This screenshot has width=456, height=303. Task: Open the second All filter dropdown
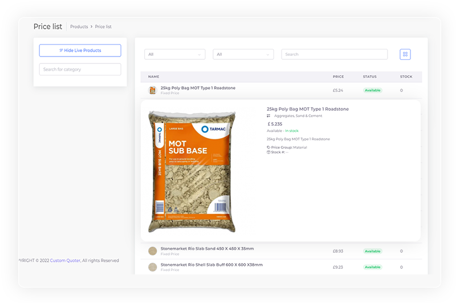pyautogui.click(x=243, y=54)
